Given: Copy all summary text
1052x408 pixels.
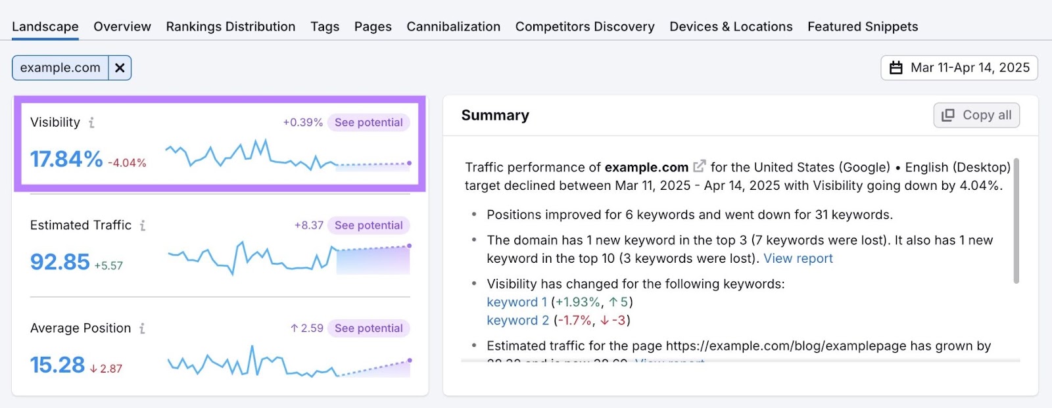Looking at the screenshot, I should 976,115.
